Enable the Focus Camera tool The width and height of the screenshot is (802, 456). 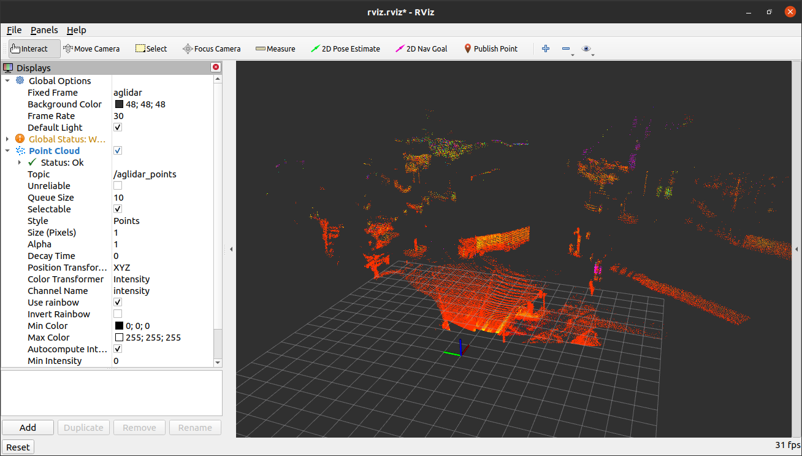point(212,48)
